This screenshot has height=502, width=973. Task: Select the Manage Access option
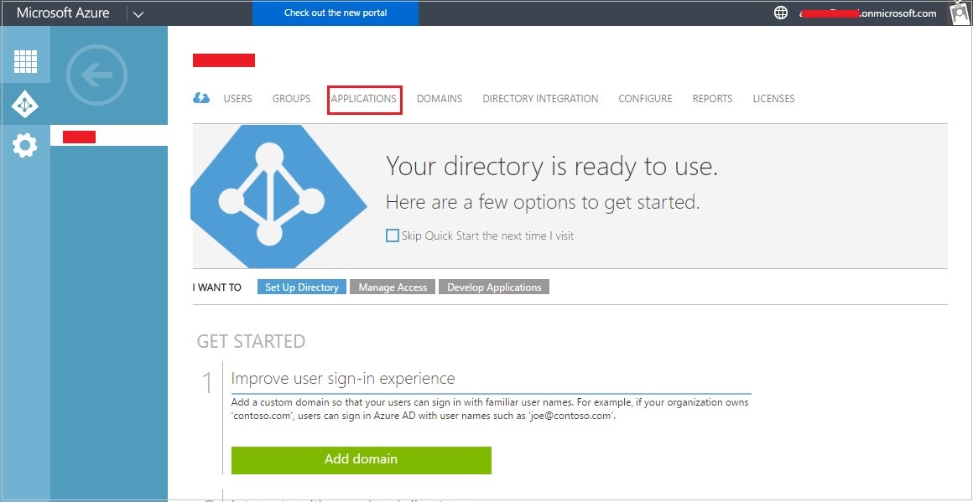coord(393,287)
